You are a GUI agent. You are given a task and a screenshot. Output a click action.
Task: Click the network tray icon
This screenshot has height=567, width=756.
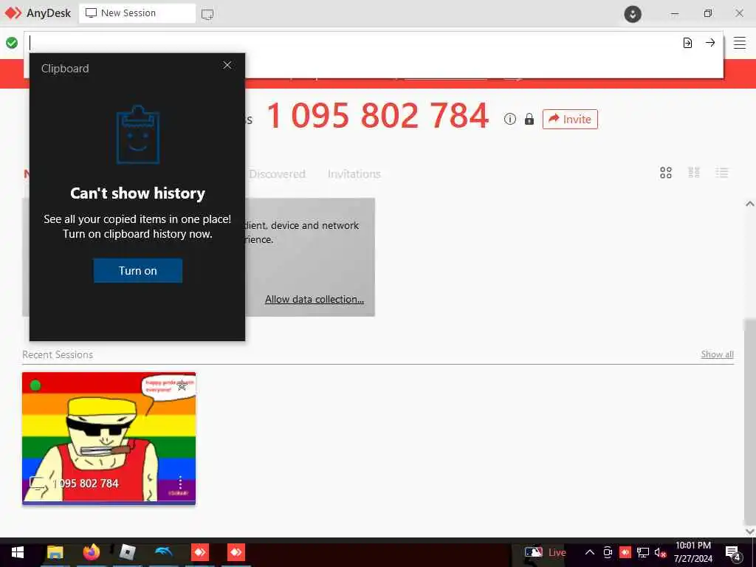(643, 552)
